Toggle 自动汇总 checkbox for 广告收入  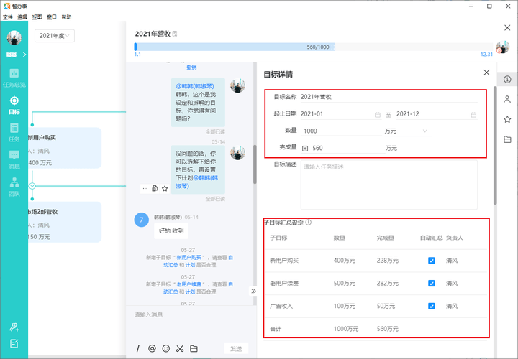432,306
